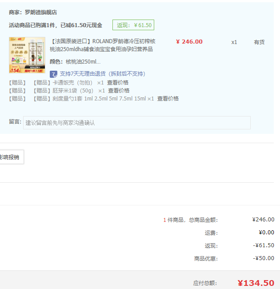Viewport: 280px width, 289px height.
Task: Click the 应付总额 label
Action: point(205,283)
